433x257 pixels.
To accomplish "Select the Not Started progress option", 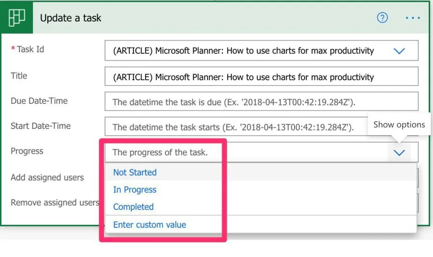I will coord(135,172).
